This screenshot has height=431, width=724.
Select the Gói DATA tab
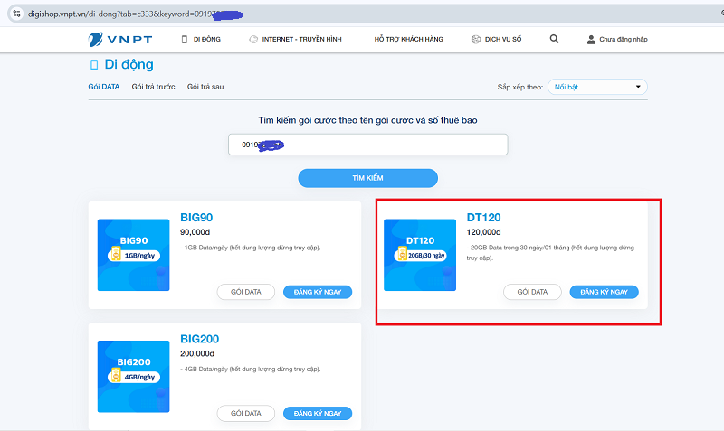(x=104, y=87)
